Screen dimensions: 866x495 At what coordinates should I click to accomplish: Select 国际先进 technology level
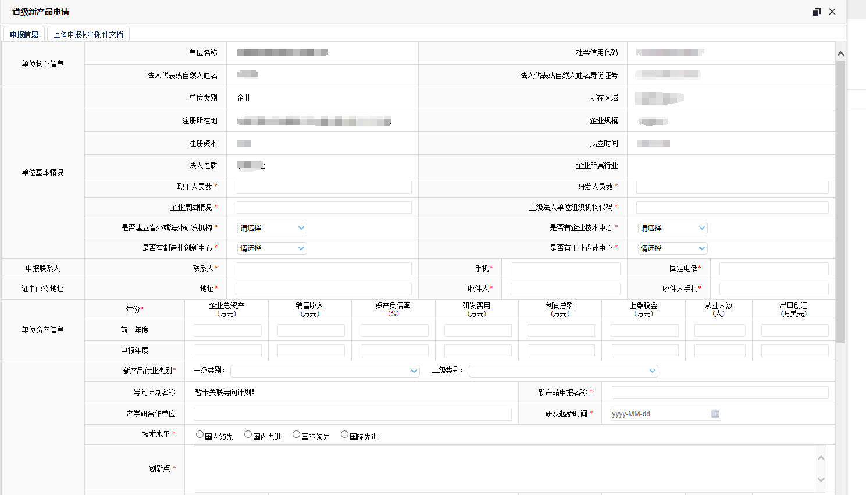click(x=344, y=435)
